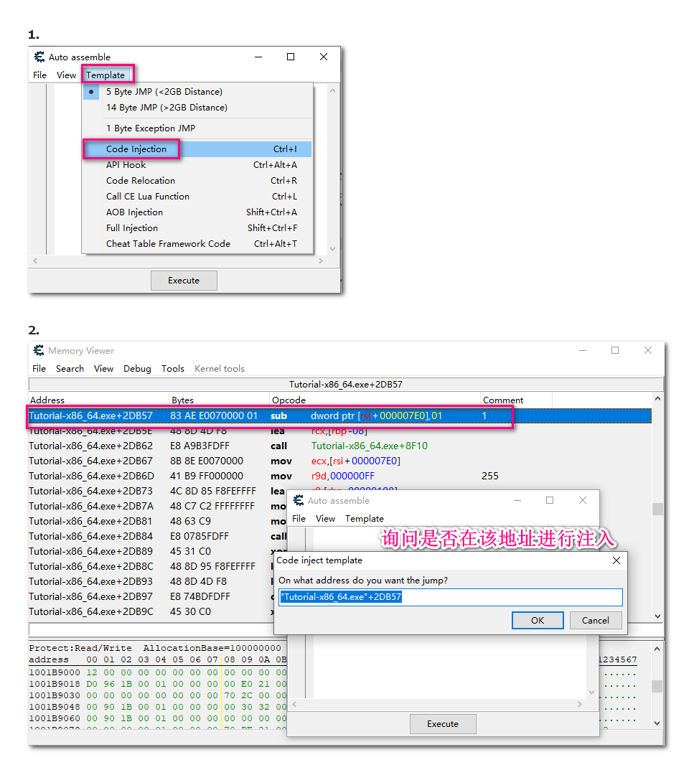Select the row at Tutorial-x86_64.exe+2DB93
The height and width of the screenshot is (775, 694).
151,581
